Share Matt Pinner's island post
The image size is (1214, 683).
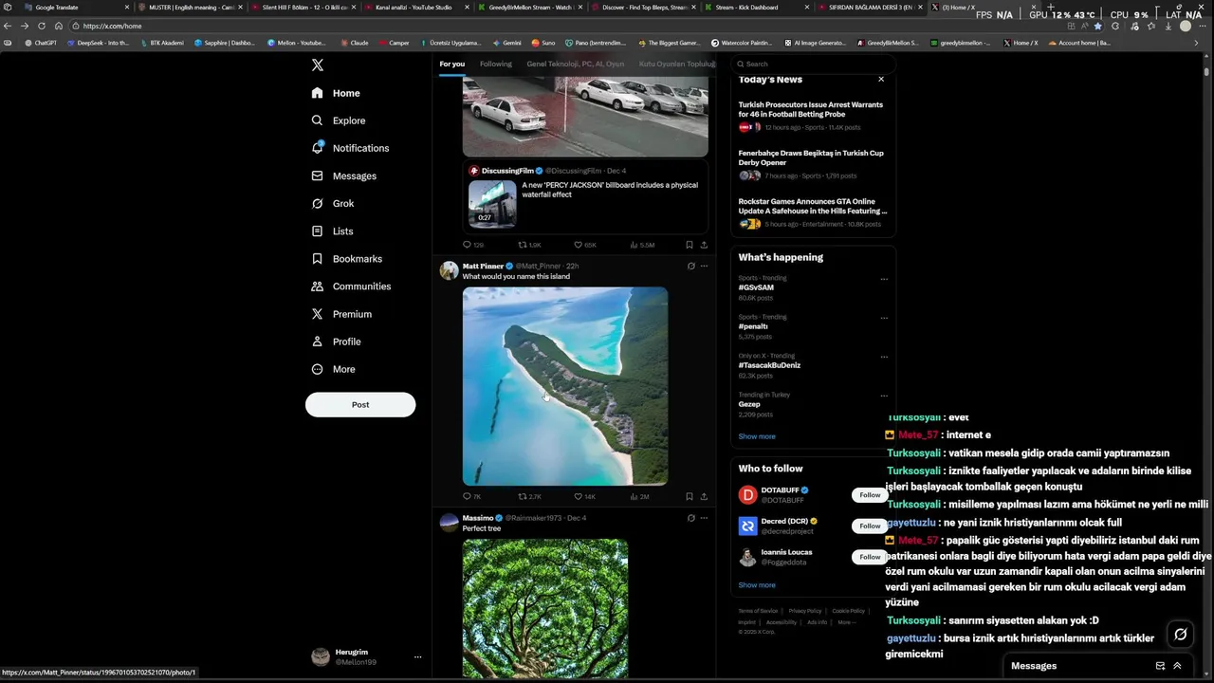704,497
